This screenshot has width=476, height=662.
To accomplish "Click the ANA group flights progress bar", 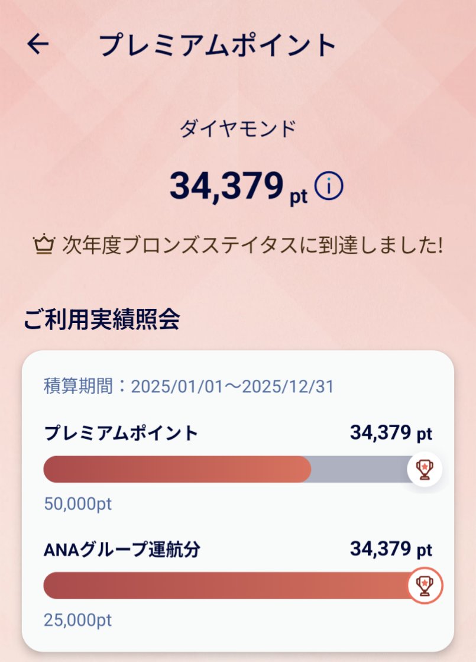I will [x=233, y=585].
